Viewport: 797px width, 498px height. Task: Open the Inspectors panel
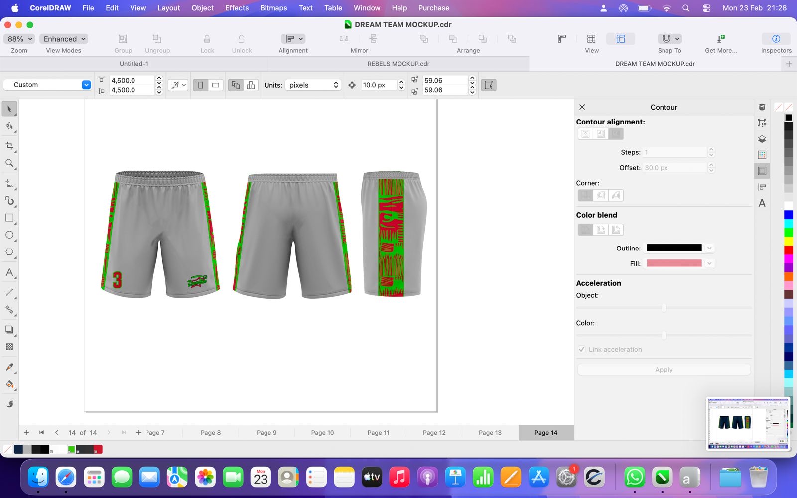(x=776, y=39)
